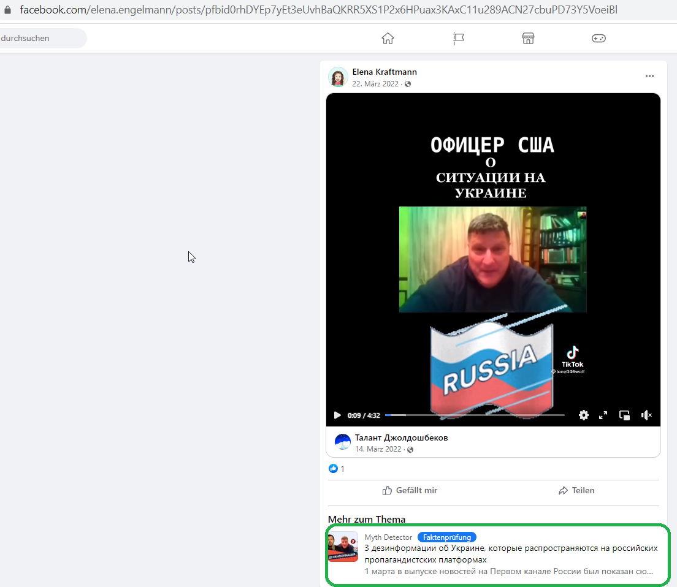
Task: Click the browser URL address text
Action: pos(319,9)
